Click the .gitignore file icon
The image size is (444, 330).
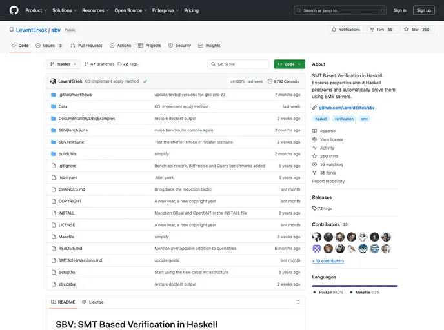point(53,166)
